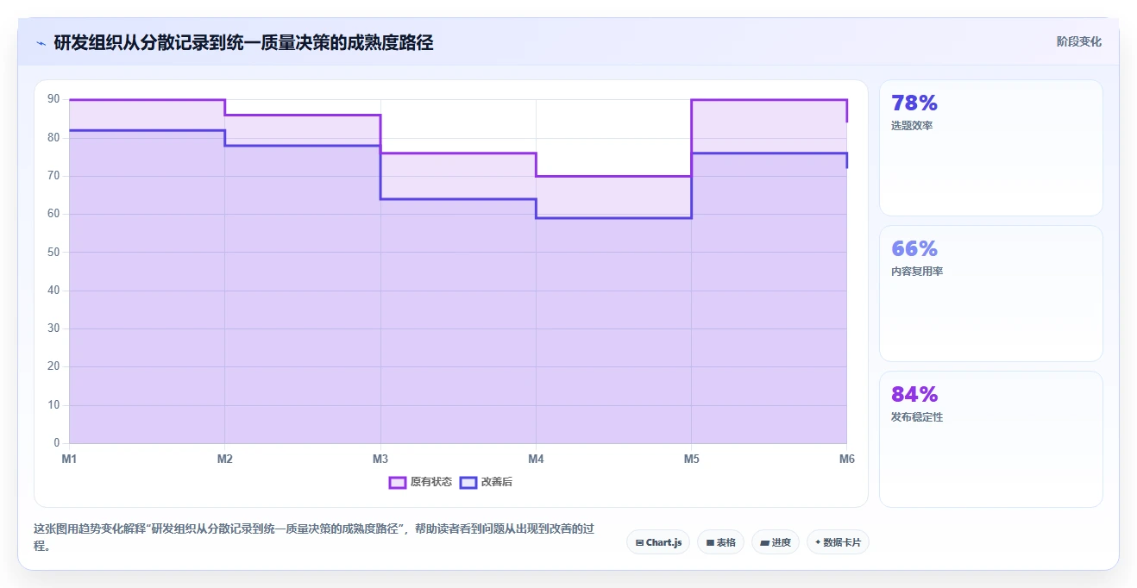Screen dimensions: 1137x588
Task: Click the description paragraph starting 这张图用趋势变化解释
Action: (314, 537)
